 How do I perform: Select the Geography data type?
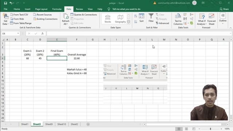tap(121, 19)
